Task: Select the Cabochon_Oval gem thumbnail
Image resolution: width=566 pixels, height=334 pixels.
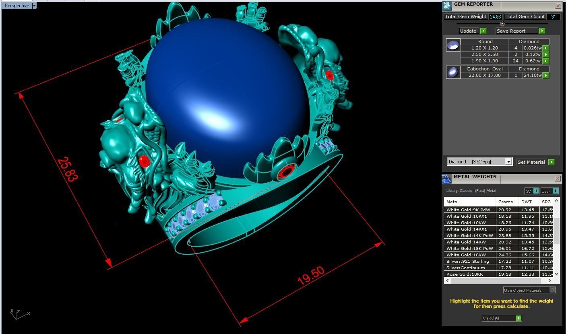Action: coord(453,72)
